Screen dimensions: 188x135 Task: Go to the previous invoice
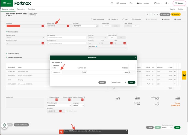coord(151,14)
